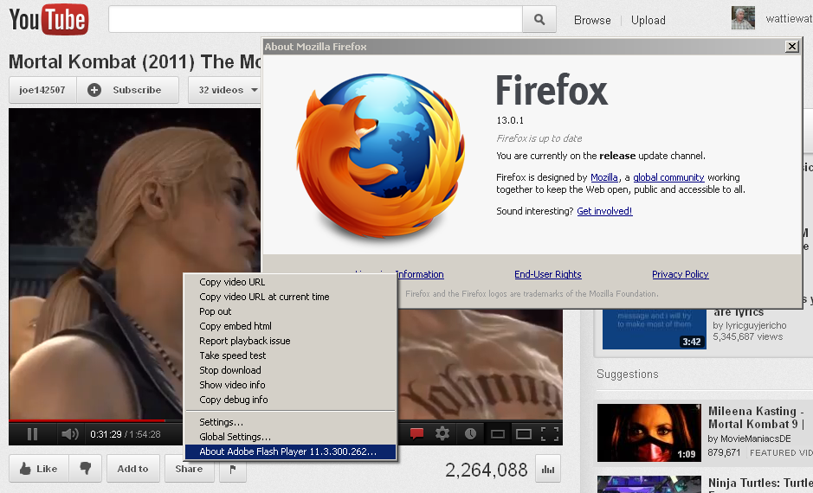
Task: Toggle the annotations speech bubble icon
Action: [x=416, y=433]
